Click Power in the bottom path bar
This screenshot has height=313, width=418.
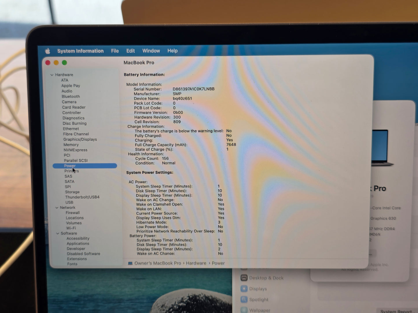(x=218, y=263)
